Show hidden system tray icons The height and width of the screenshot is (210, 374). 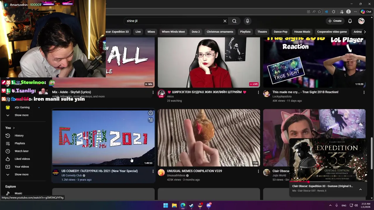pyautogui.click(x=330, y=205)
